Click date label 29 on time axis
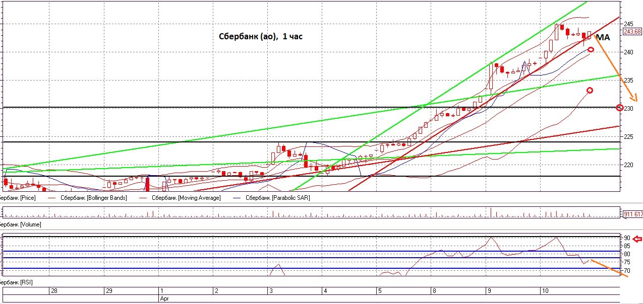 click(x=108, y=291)
